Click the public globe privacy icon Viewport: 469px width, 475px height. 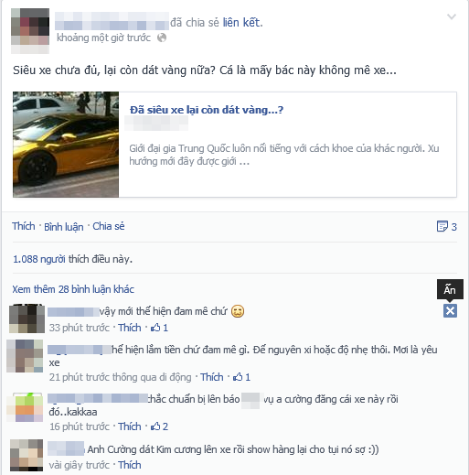162,38
